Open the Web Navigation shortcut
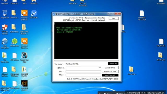The width and height of the screenshot is (167, 94). (5, 41)
